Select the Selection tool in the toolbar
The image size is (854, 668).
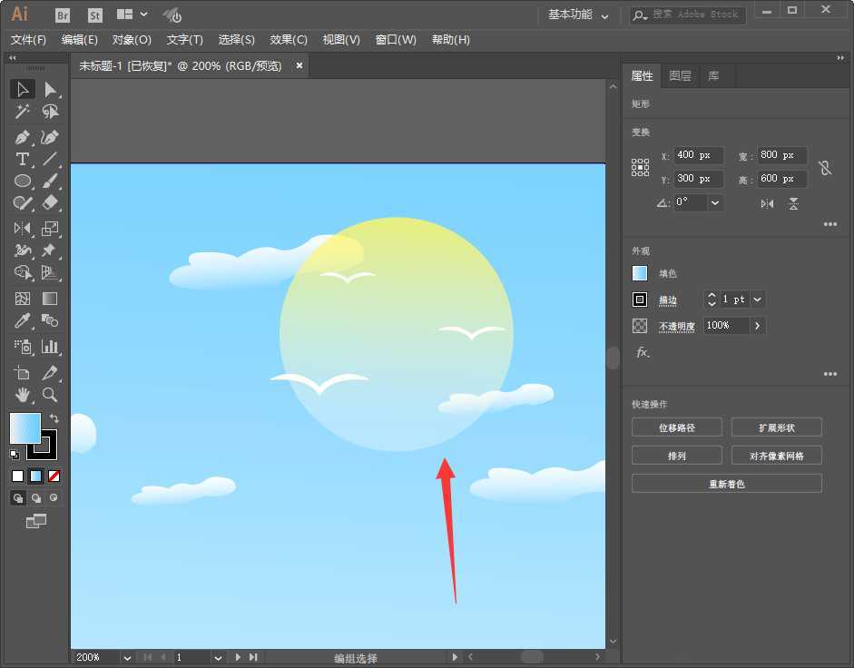[23, 88]
